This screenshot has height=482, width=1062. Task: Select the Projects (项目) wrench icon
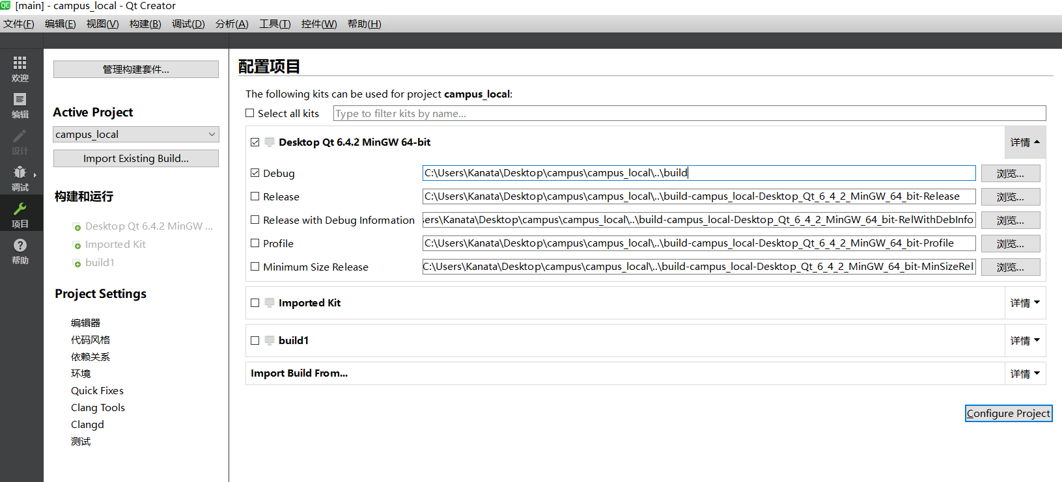[20, 209]
